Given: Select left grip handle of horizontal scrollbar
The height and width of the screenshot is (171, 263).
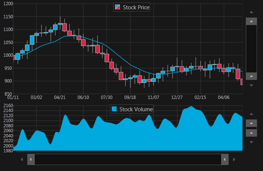Looking at the screenshot, I should 31,159.
